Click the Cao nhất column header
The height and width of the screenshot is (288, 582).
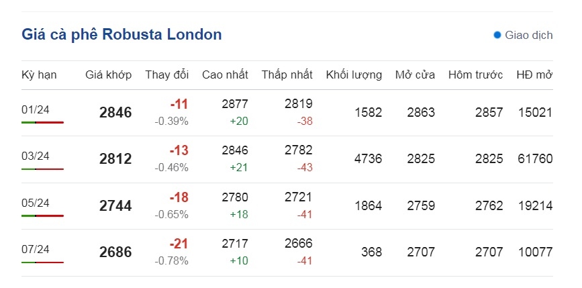tap(225, 75)
